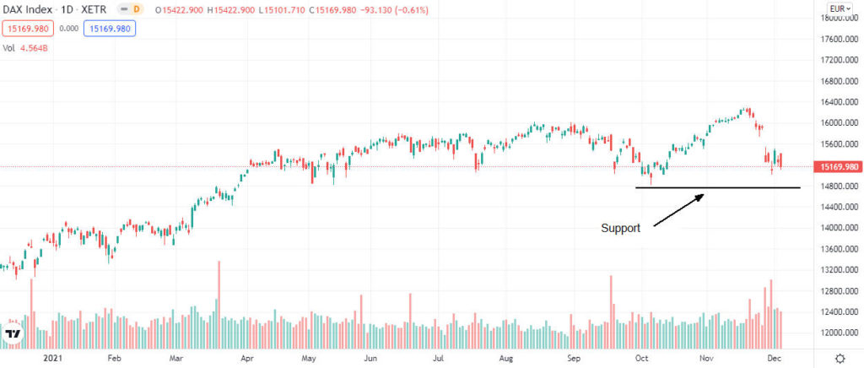The image size is (864, 368).
Task: Click the market status pill icon
Action: (122, 11)
